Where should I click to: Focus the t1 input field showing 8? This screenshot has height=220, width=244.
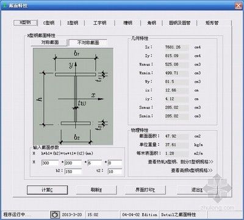pos(115,163)
